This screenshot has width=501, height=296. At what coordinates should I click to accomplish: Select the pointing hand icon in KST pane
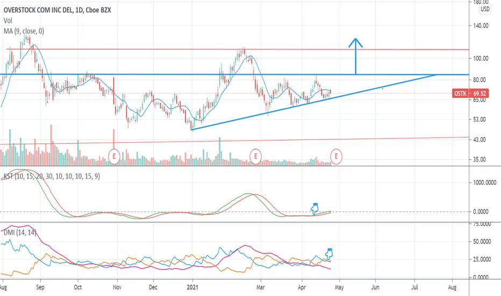click(x=314, y=209)
